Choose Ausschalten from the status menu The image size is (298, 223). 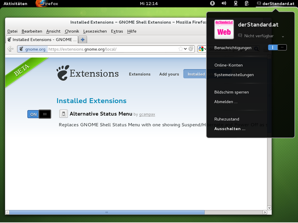pyautogui.click(x=230, y=129)
